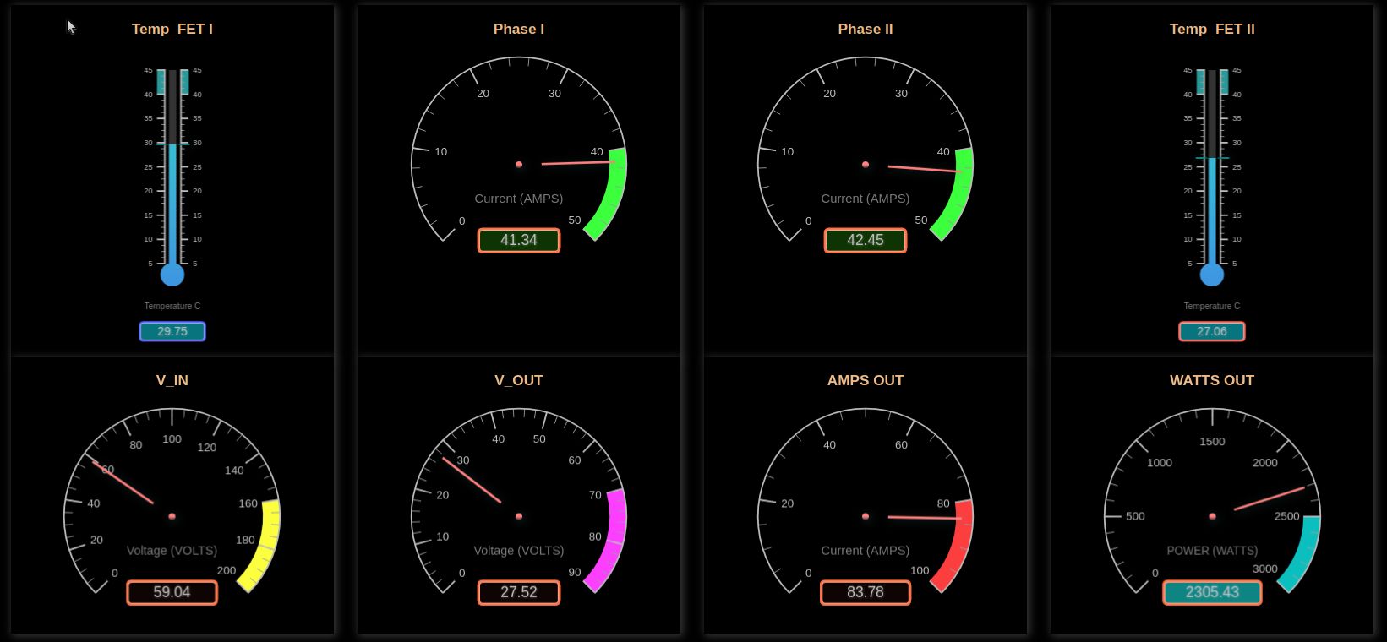Select the 29.75 temperature readout box
This screenshot has height=642, width=1387.
tap(172, 331)
